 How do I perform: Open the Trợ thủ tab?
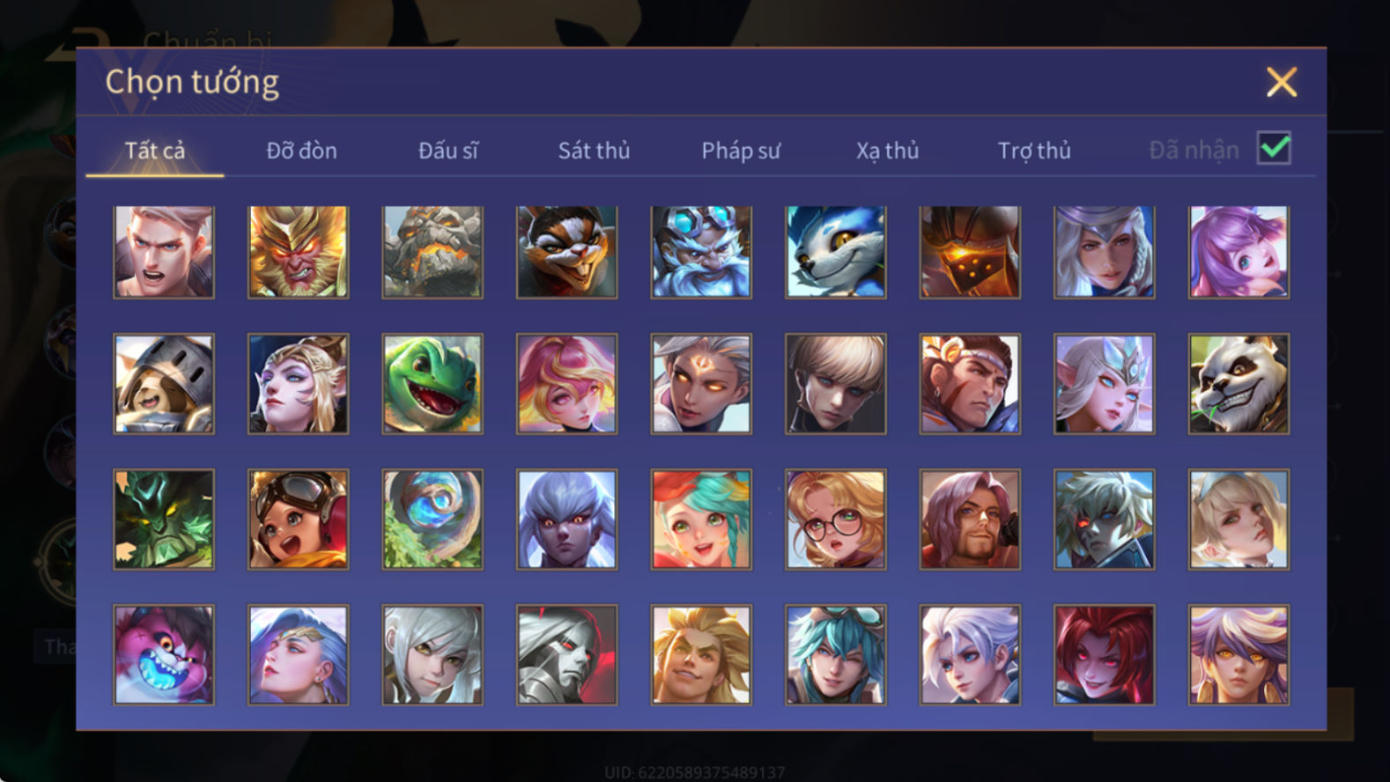1034,151
